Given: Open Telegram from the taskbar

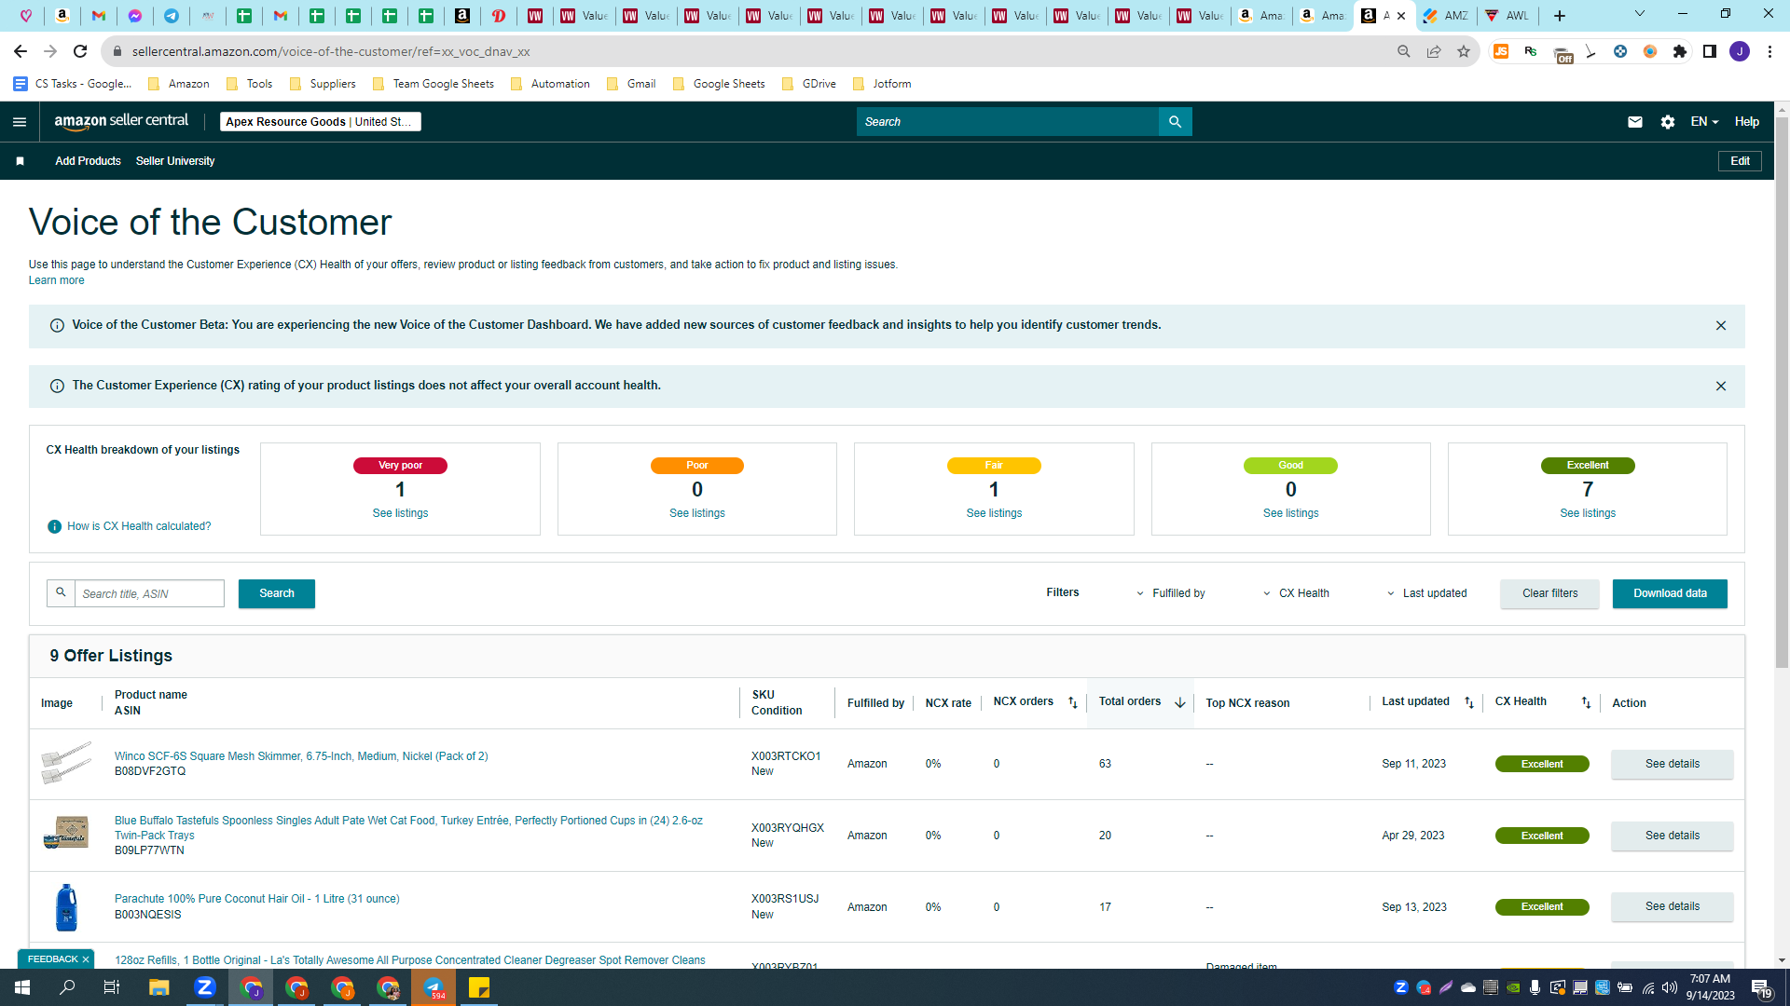Looking at the screenshot, I should (434, 987).
